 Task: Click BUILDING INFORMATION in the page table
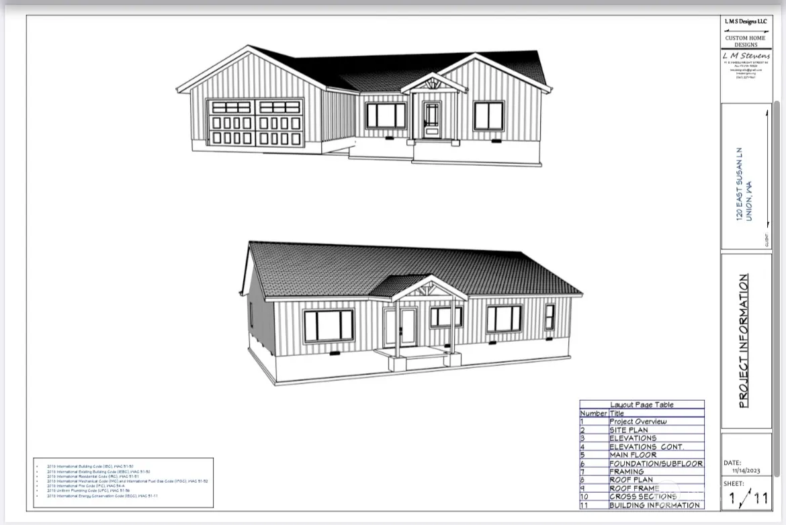654,505
